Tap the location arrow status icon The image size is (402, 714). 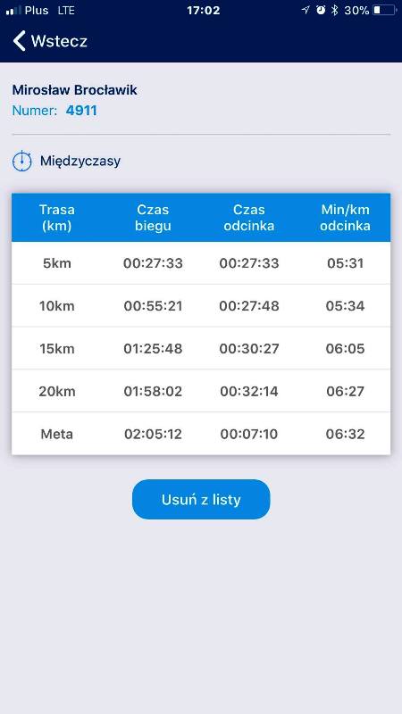point(306,11)
